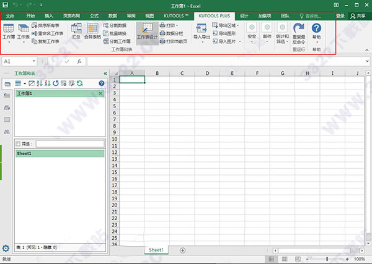This screenshot has height=264, width=372.
Task: Close 工作簿1 in navigation pane
Action: pos(100,93)
